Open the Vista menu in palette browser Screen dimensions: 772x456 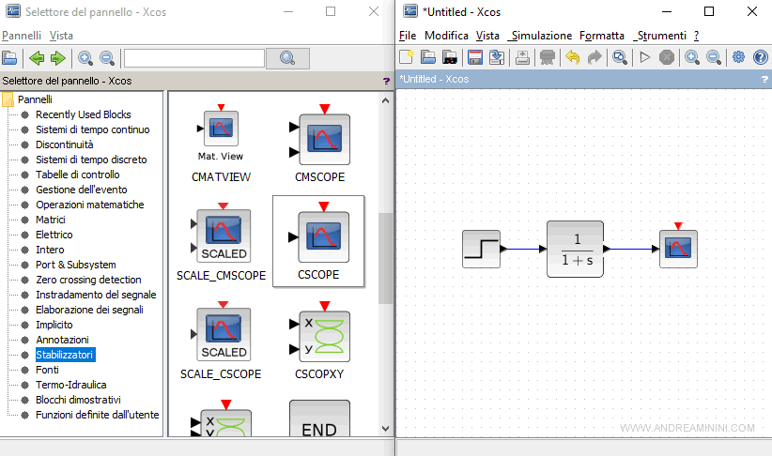61,36
